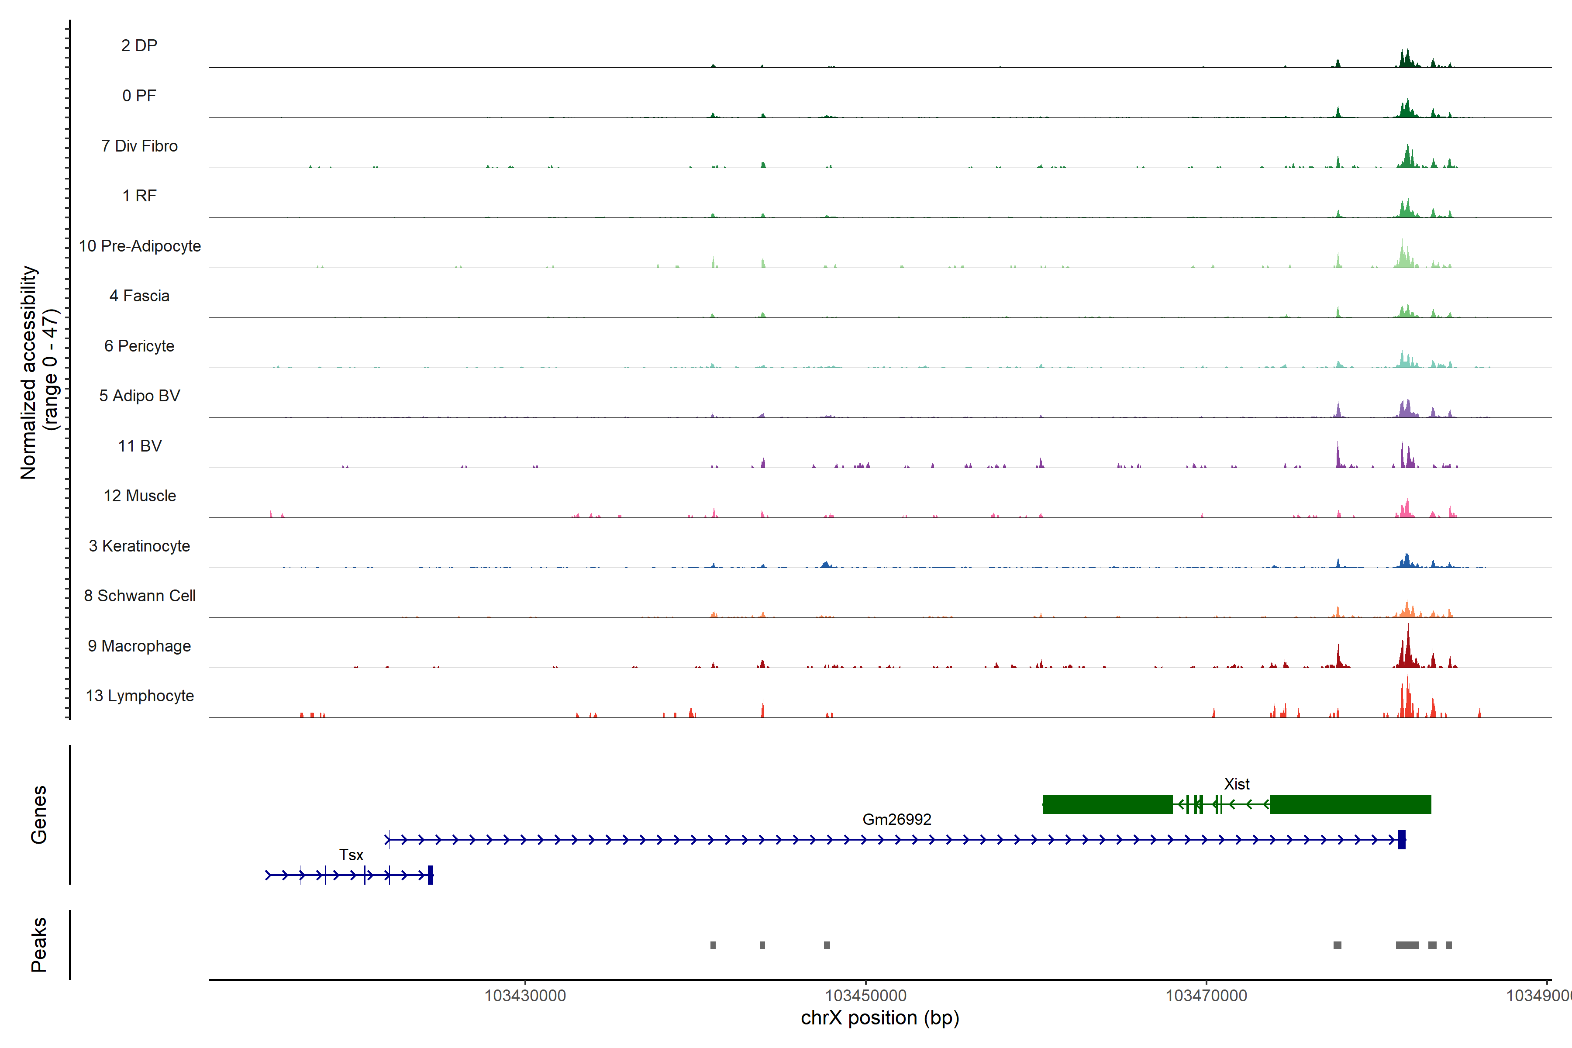Click the leftmost gray peak marker
Image resolution: width=1572 pixels, height=1048 pixels.
(x=713, y=945)
